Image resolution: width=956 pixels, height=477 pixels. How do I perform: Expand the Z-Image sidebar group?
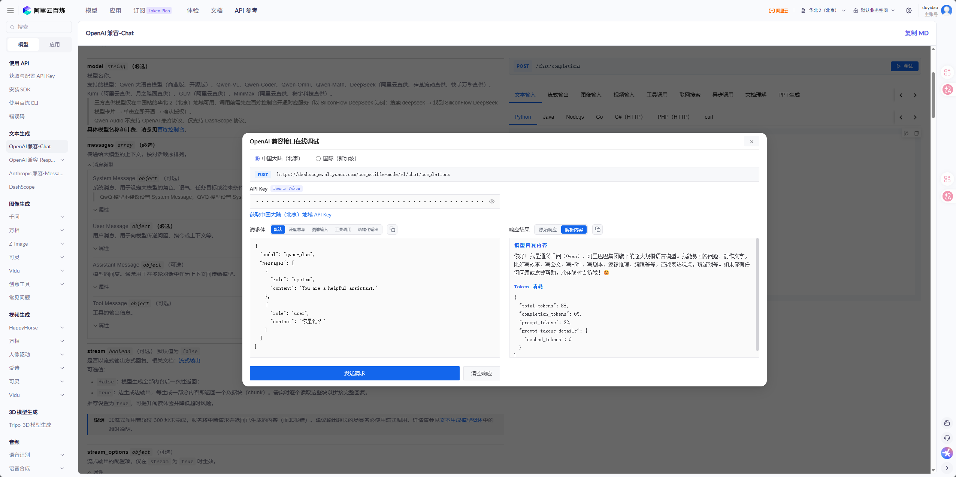click(62, 244)
